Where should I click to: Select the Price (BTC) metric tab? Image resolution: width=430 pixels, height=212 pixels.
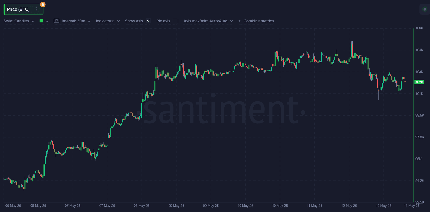coord(18,9)
